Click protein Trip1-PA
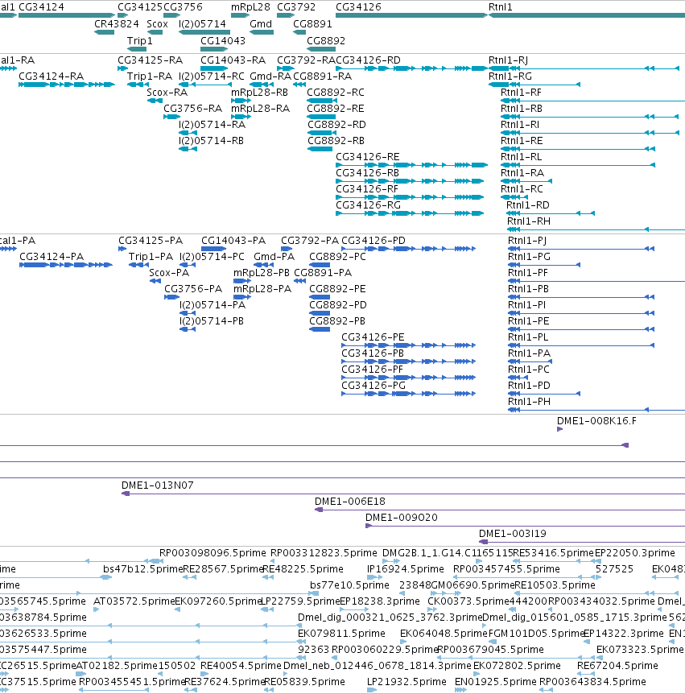Screen dimensions: 685x694 tap(151, 257)
